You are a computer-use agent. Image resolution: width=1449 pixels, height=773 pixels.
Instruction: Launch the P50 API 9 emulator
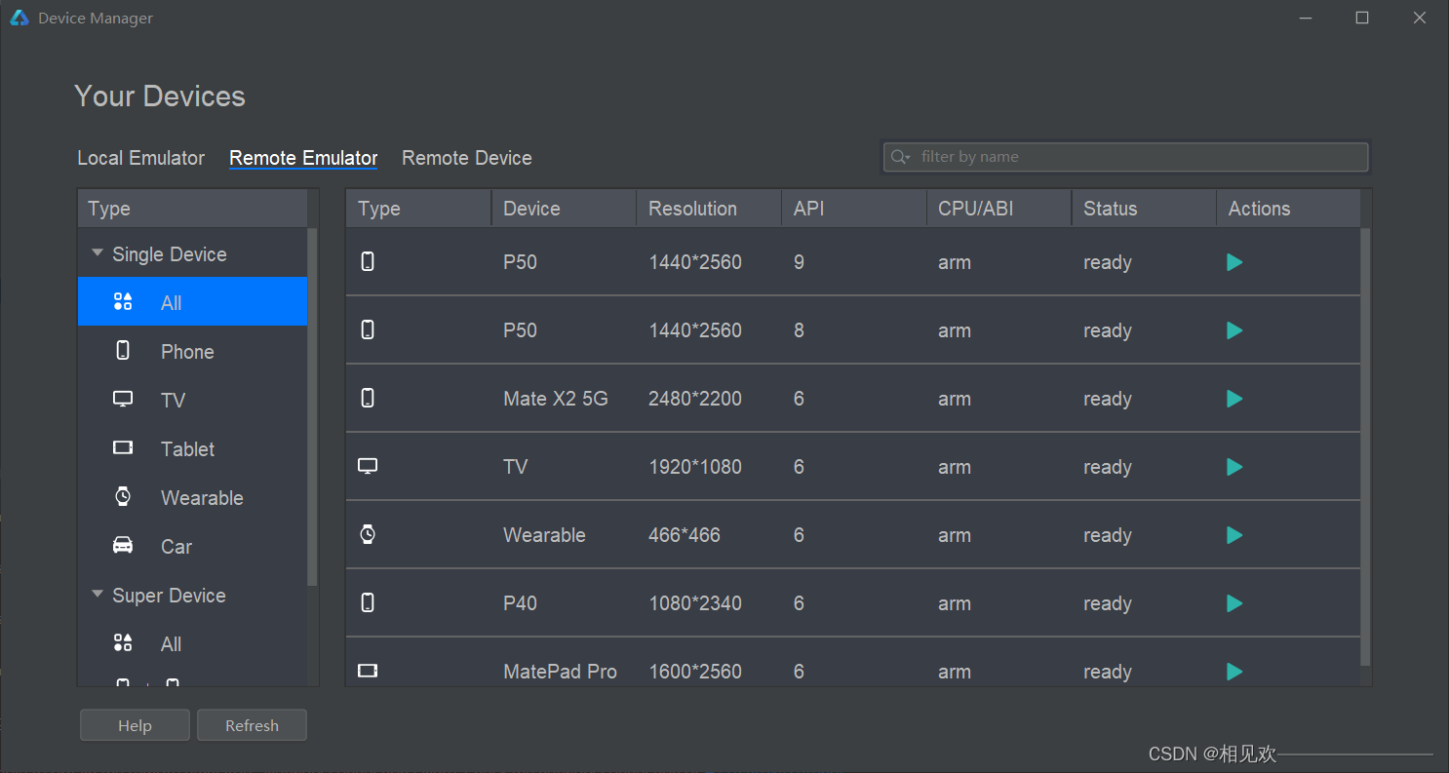pos(1234,262)
